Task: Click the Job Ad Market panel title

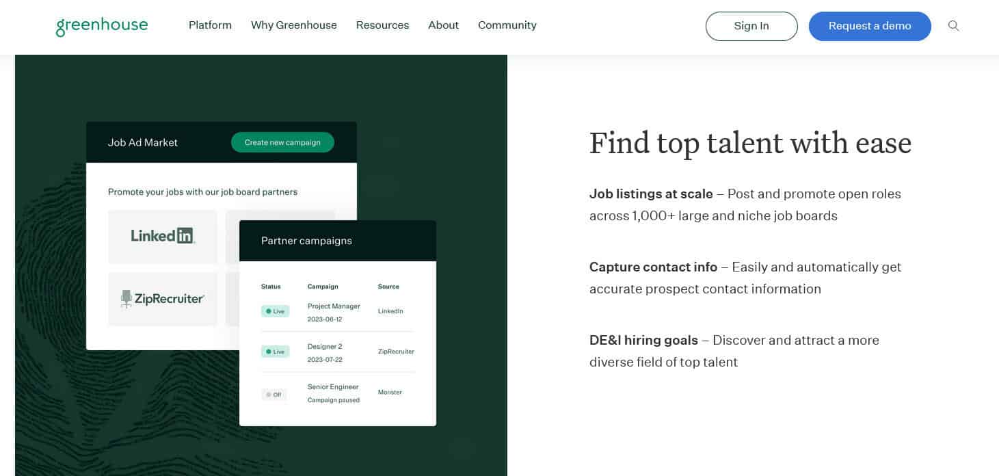Action: 142,142
